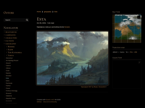This screenshot has height=108, width=145.
Task: Go to Home in the breadcrumbs
Action: 39,12
